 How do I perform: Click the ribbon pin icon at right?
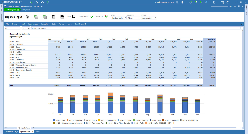click(241, 24)
